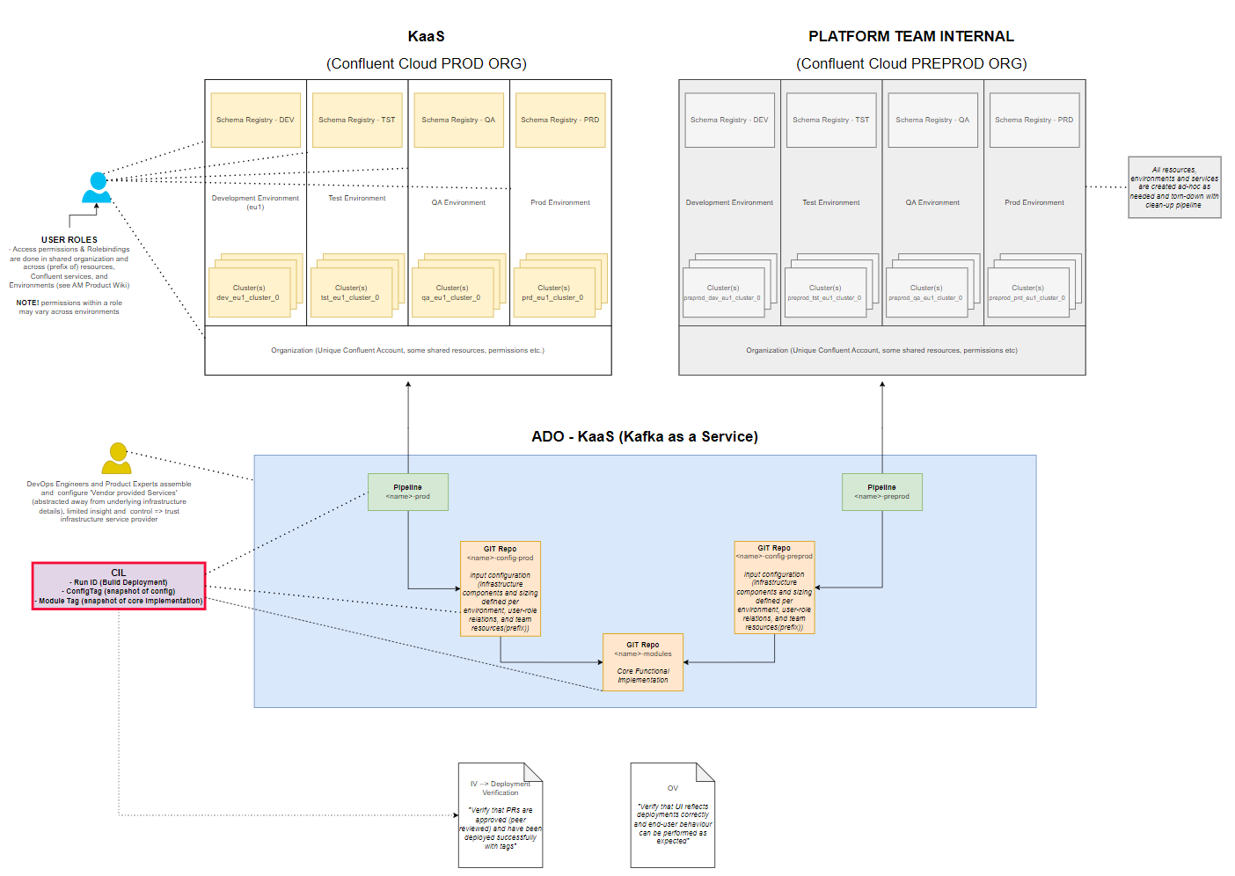Select preprod_tst_eu1_cluster_0 cluster box
Viewport: 1235px width, 876px height.
click(825, 292)
